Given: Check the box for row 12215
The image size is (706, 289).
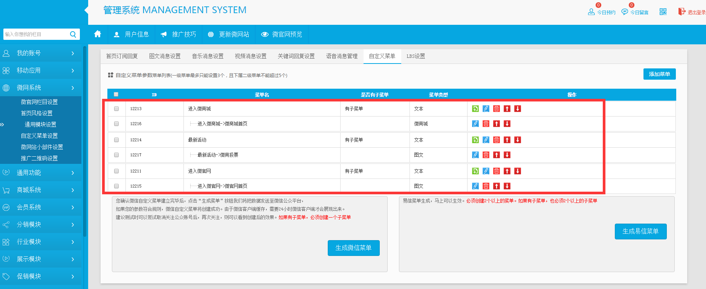Looking at the screenshot, I should click(x=116, y=186).
